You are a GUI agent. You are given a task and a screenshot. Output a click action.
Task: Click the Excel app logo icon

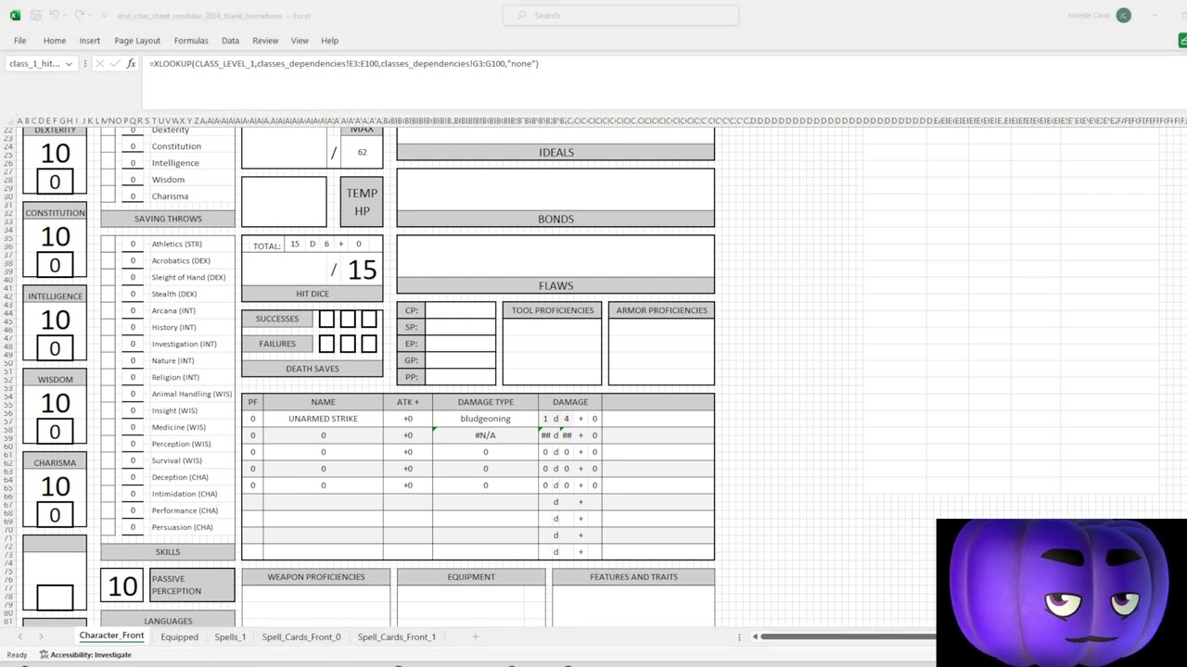15,16
